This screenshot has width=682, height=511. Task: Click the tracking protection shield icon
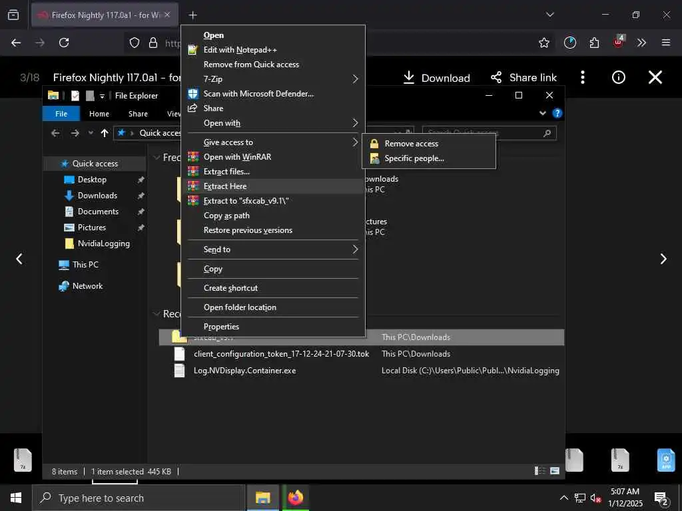click(135, 43)
